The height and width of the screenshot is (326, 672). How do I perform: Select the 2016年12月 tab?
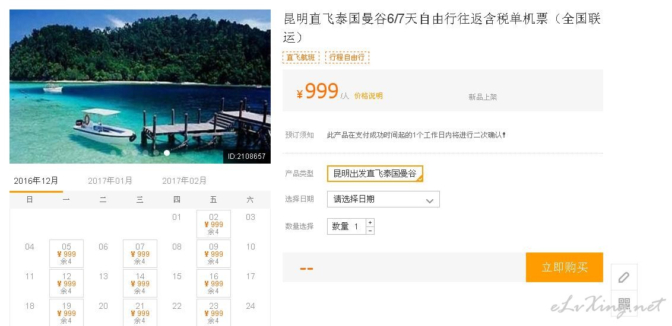pyautogui.click(x=36, y=181)
